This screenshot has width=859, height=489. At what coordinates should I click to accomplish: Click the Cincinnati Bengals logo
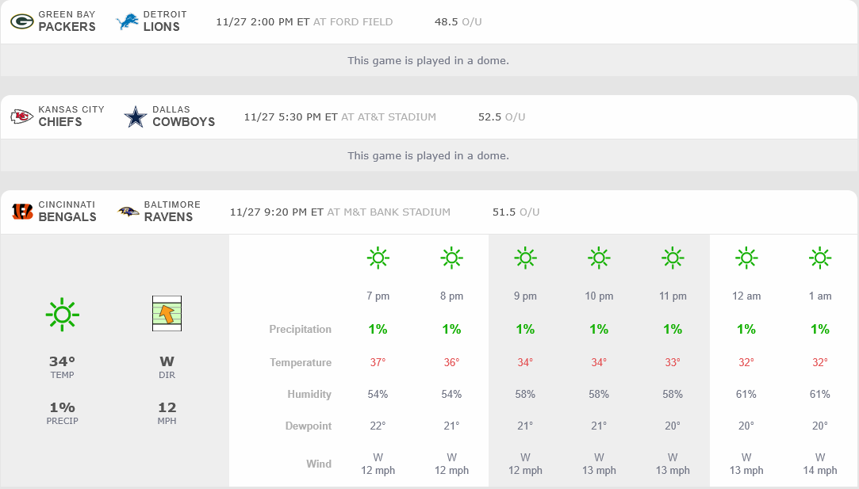22,212
